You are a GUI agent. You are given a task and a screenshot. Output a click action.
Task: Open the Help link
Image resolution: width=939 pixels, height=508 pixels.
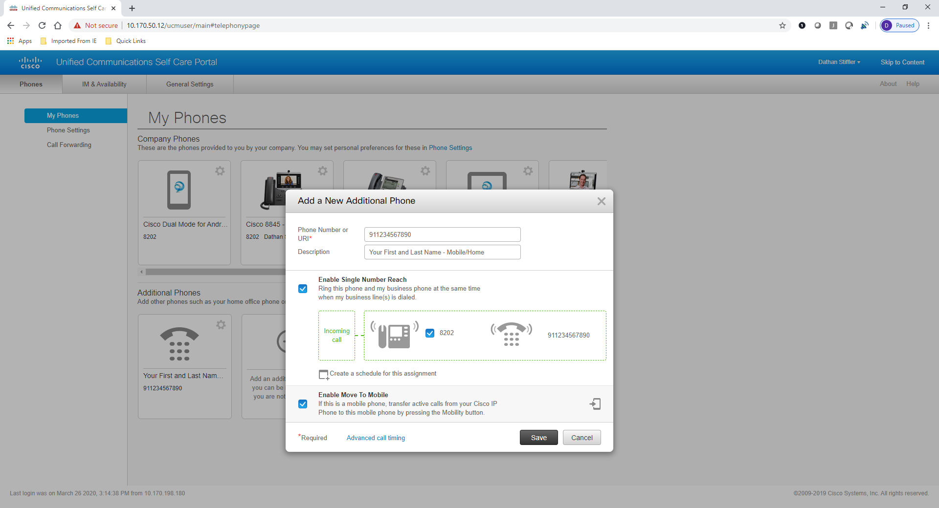coord(913,84)
